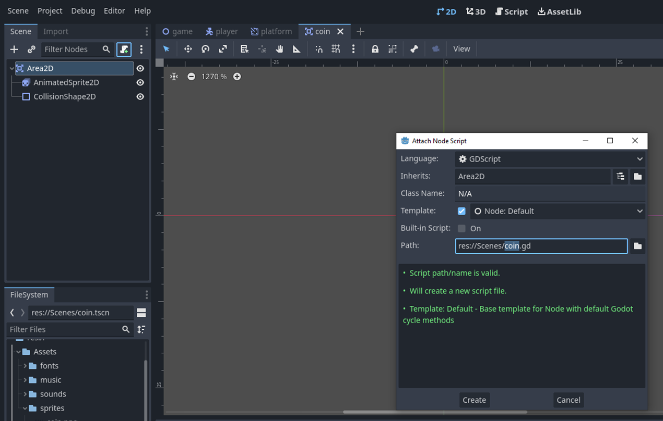Switch to the platform scene tab
The image size is (663, 421).
pyautogui.click(x=271, y=31)
